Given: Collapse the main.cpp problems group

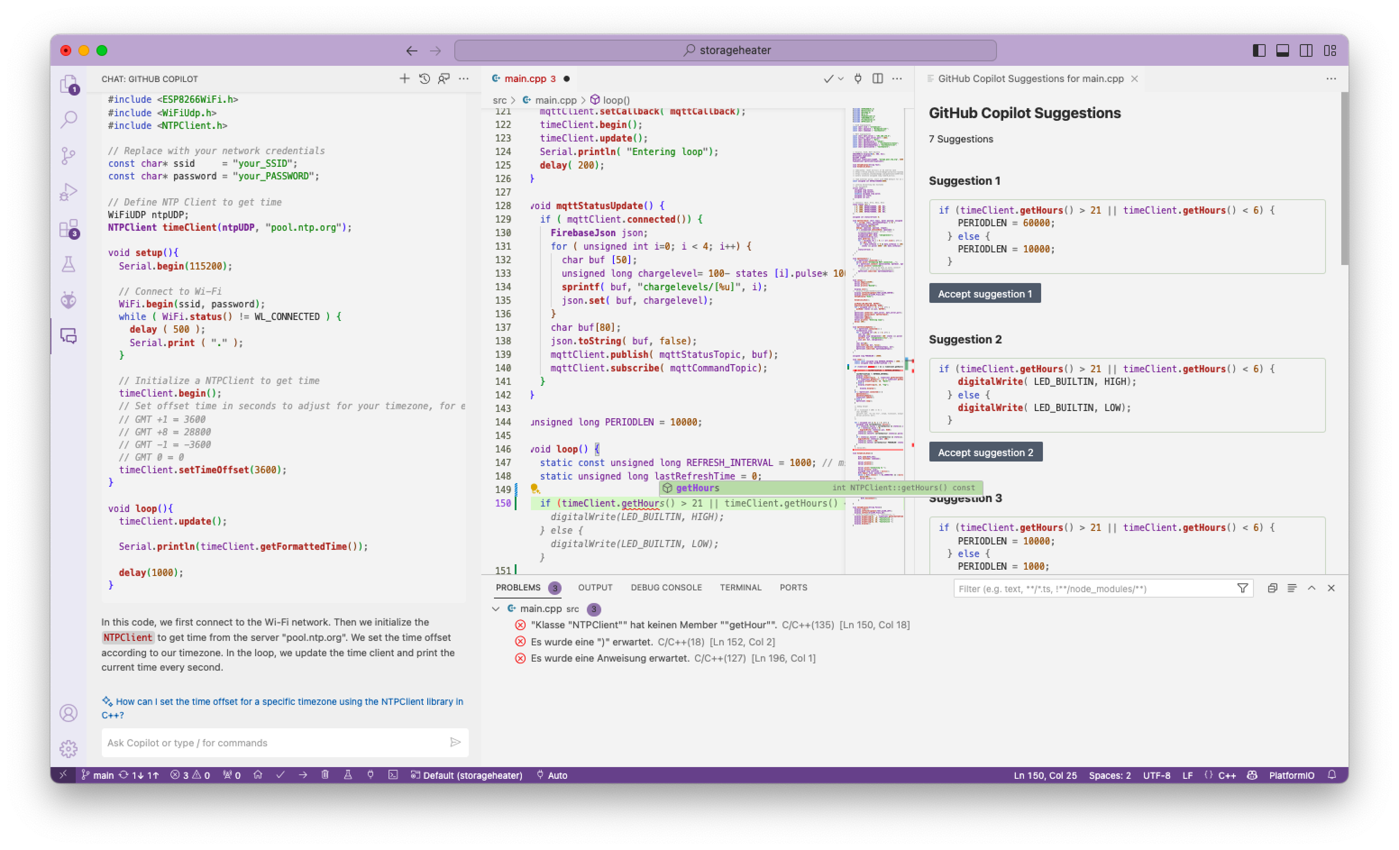Looking at the screenshot, I should tap(496, 609).
